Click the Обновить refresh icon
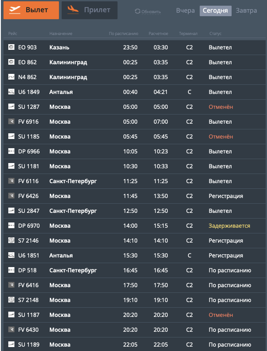Screen dimensions: 267x351 click(137, 11)
